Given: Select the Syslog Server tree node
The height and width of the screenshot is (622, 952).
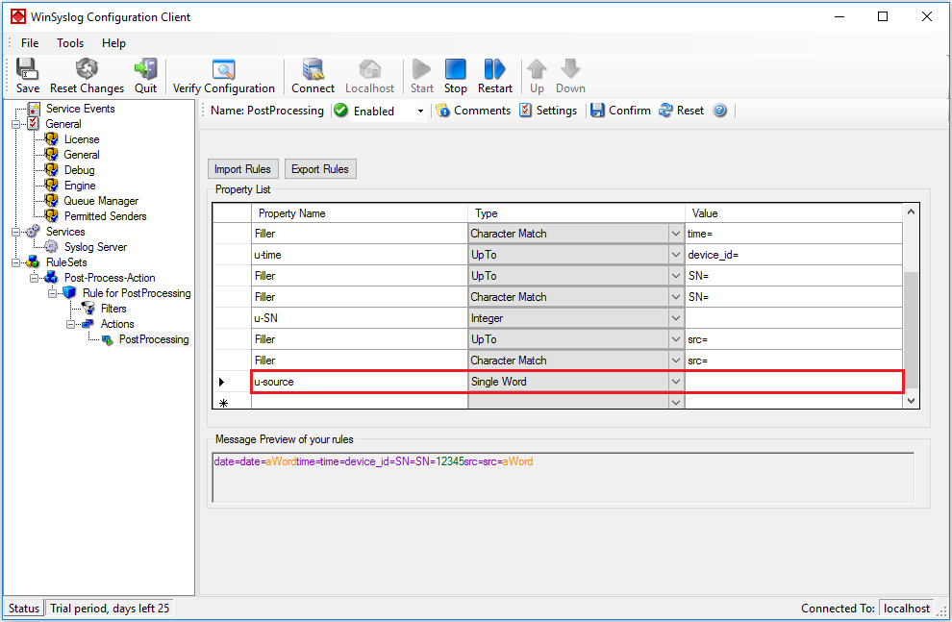Looking at the screenshot, I should pos(95,247).
